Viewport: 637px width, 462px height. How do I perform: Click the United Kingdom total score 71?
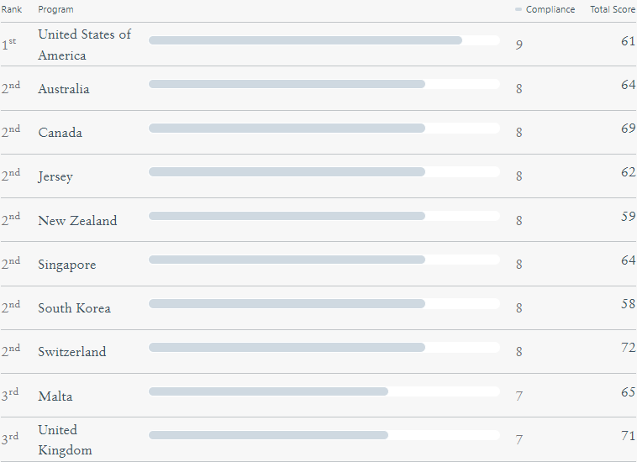click(x=628, y=436)
